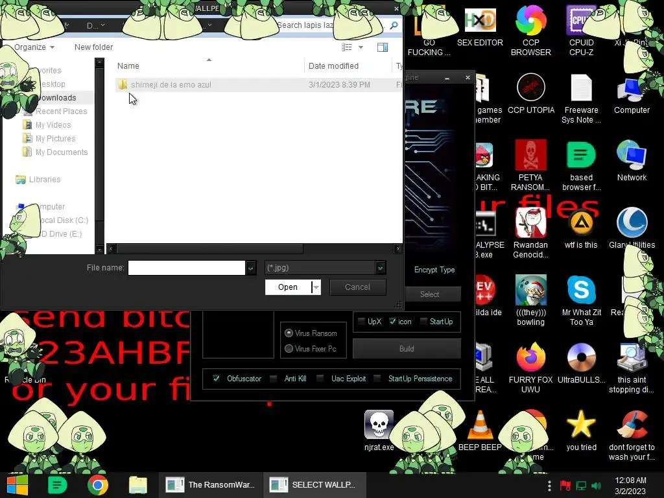Open the (*.jpg) file type dropdown
Viewport: 664px width, 498px height.
(380, 268)
